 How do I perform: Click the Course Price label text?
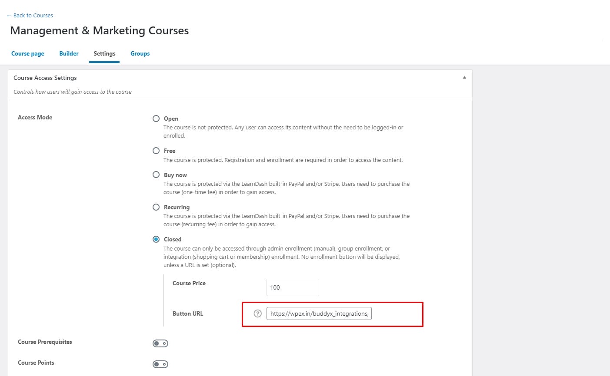pyautogui.click(x=189, y=283)
